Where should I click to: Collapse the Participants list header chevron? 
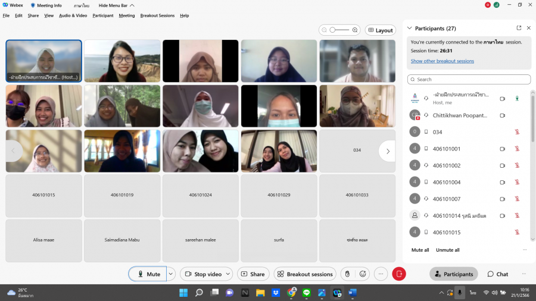pyautogui.click(x=409, y=28)
